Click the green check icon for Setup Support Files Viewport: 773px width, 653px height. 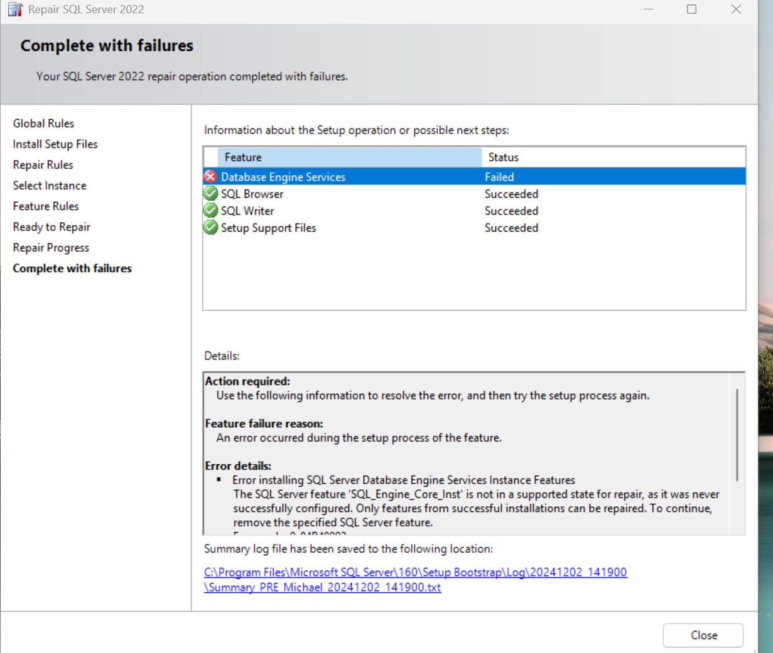211,228
